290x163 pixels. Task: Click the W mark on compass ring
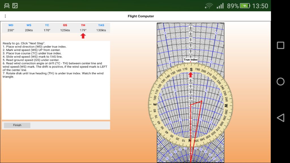226,106
